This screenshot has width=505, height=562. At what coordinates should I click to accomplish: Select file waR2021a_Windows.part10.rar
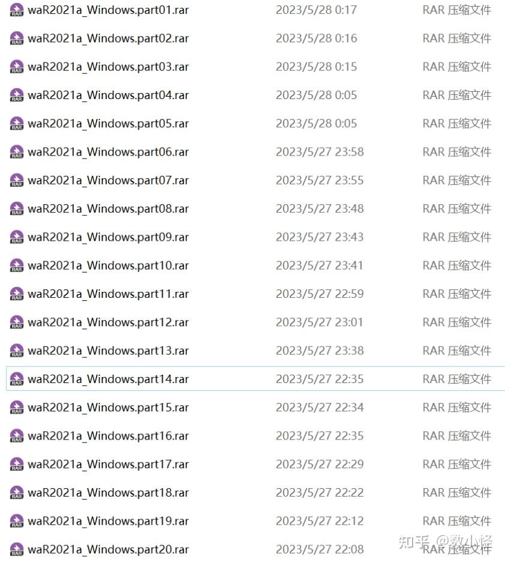tap(108, 265)
